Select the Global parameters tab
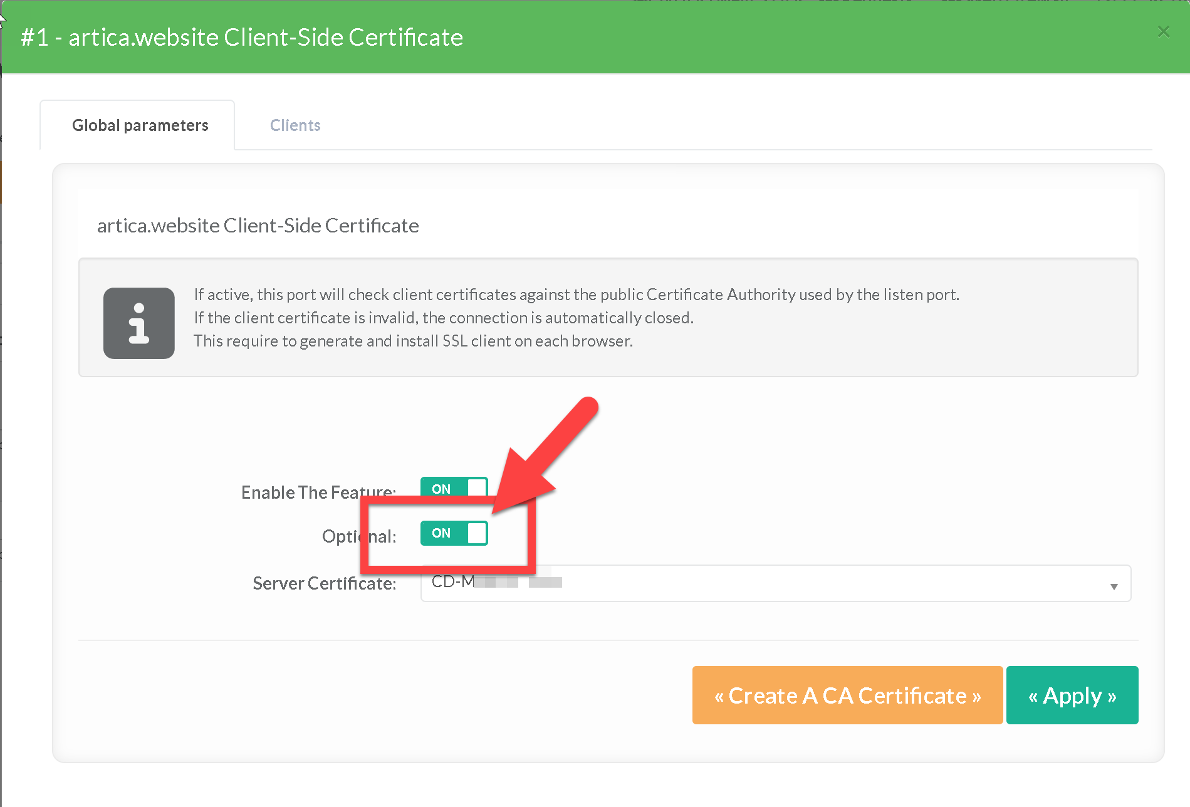Image resolution: width=1190 pixels, height=807 pixels. point(140,125)
